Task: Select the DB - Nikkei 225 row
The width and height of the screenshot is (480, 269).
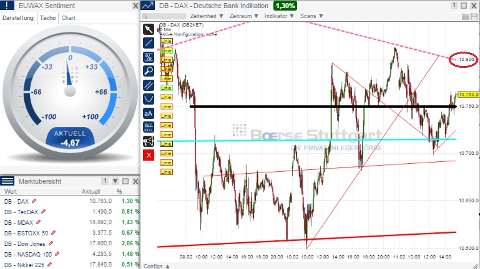Action: click(70, 265)
